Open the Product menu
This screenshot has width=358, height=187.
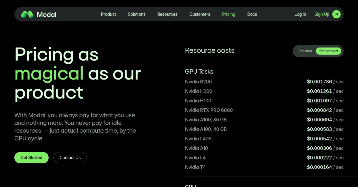pyautogui.click(x=108, y=14)
